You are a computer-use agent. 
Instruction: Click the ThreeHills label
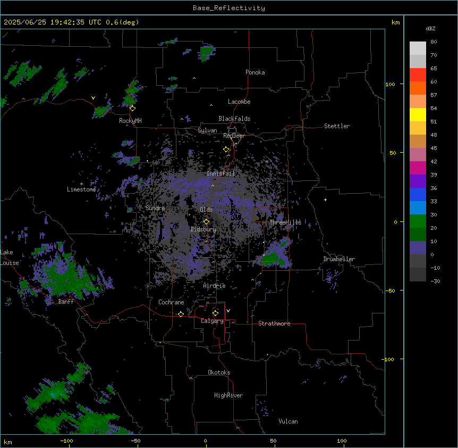[285, 222]
